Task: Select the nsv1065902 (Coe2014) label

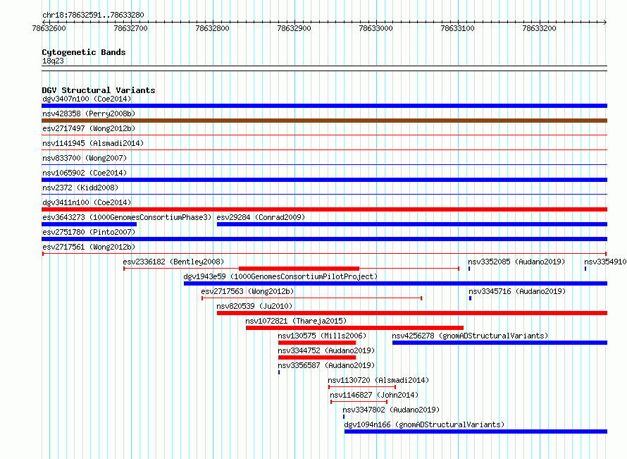Action: click(85, 173)
